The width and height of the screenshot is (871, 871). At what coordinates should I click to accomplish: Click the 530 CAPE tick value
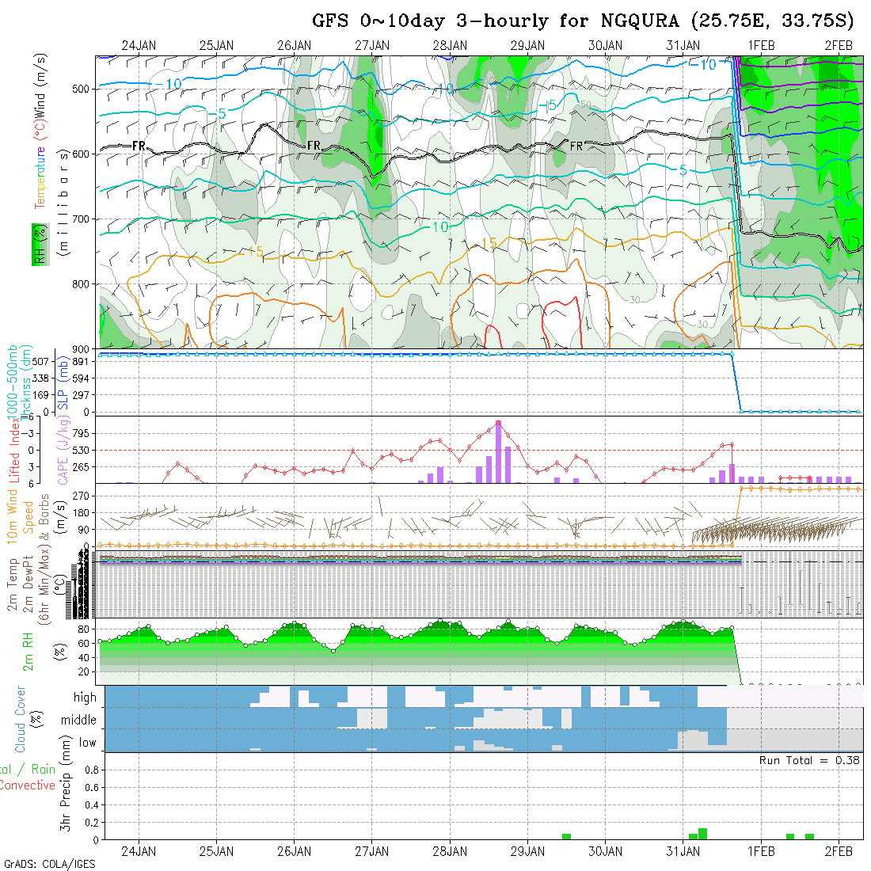81,450
